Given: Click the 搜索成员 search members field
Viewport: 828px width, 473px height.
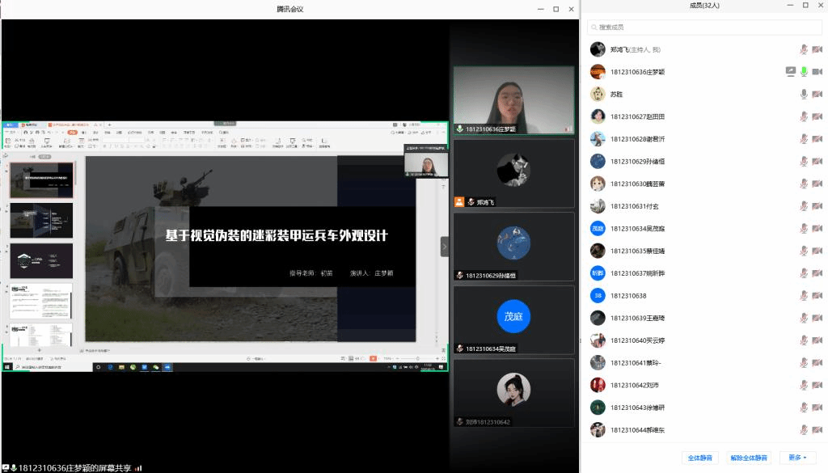Looking at the screenshot, I should pos(703,27).
